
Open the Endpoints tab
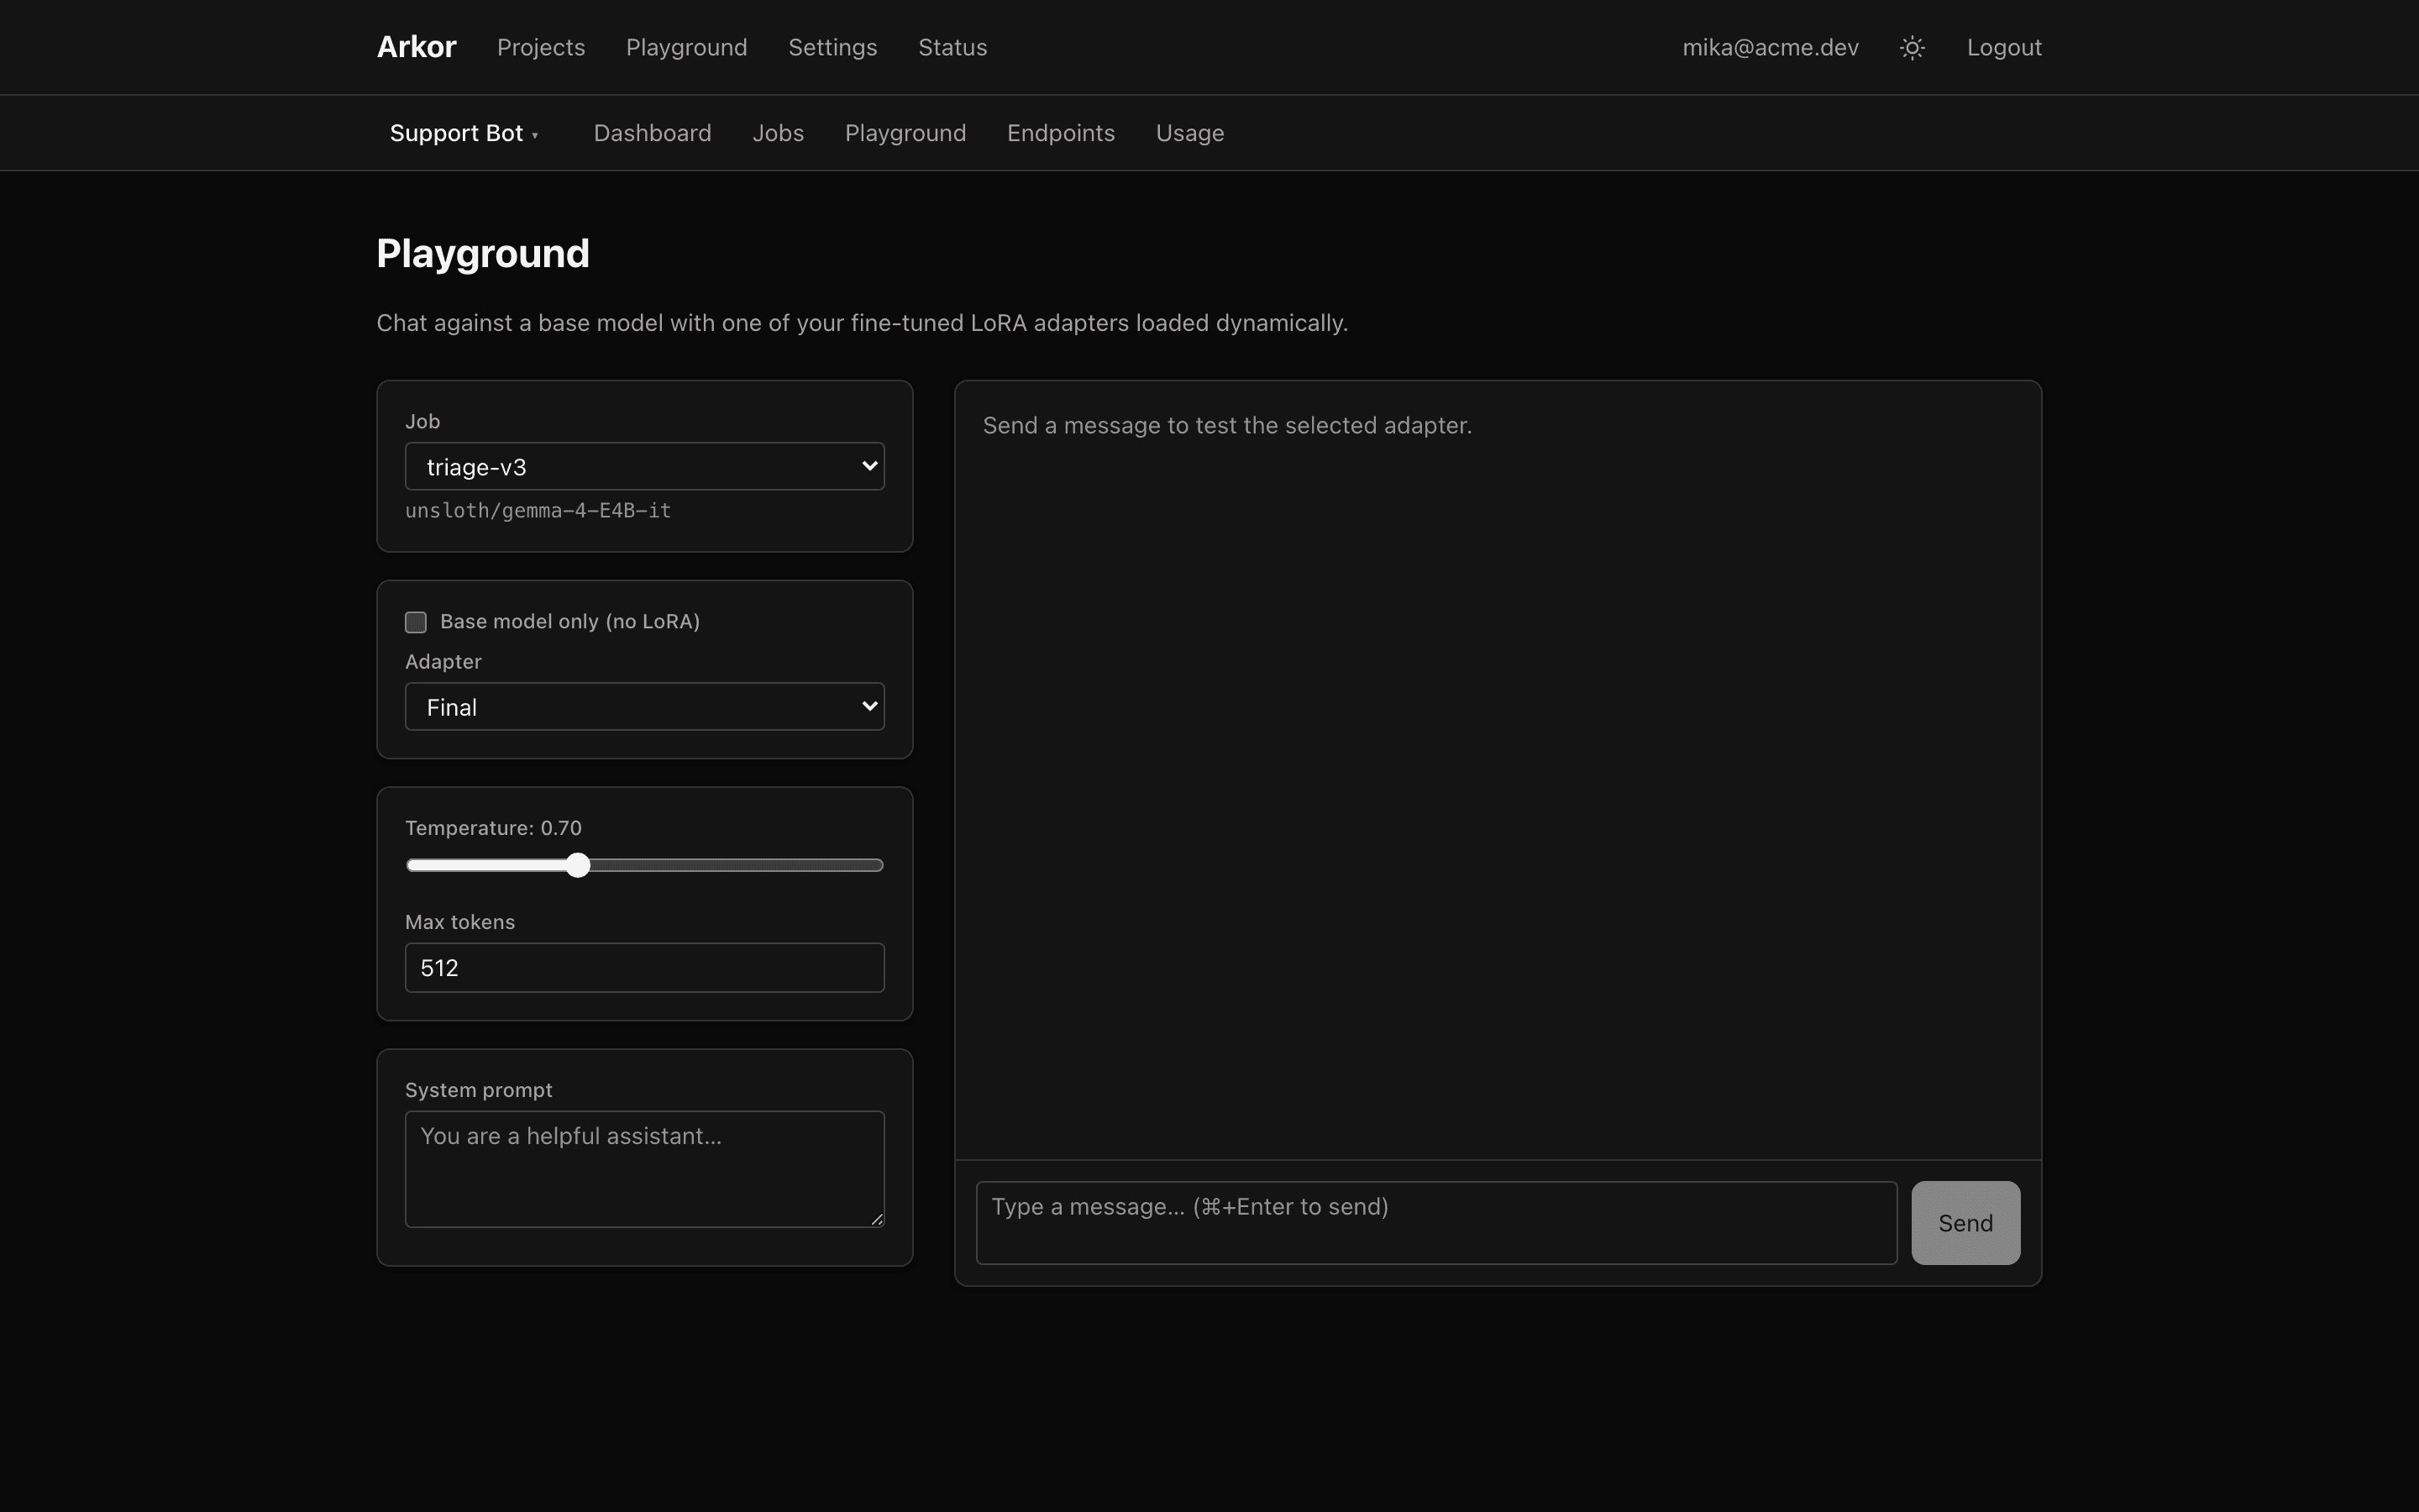(x=1061, y=133)
